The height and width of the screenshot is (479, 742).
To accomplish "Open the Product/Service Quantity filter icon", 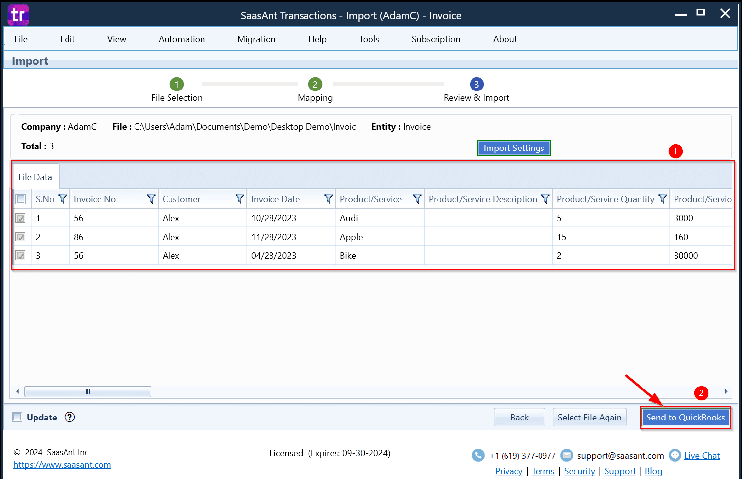I will point(663,199).
